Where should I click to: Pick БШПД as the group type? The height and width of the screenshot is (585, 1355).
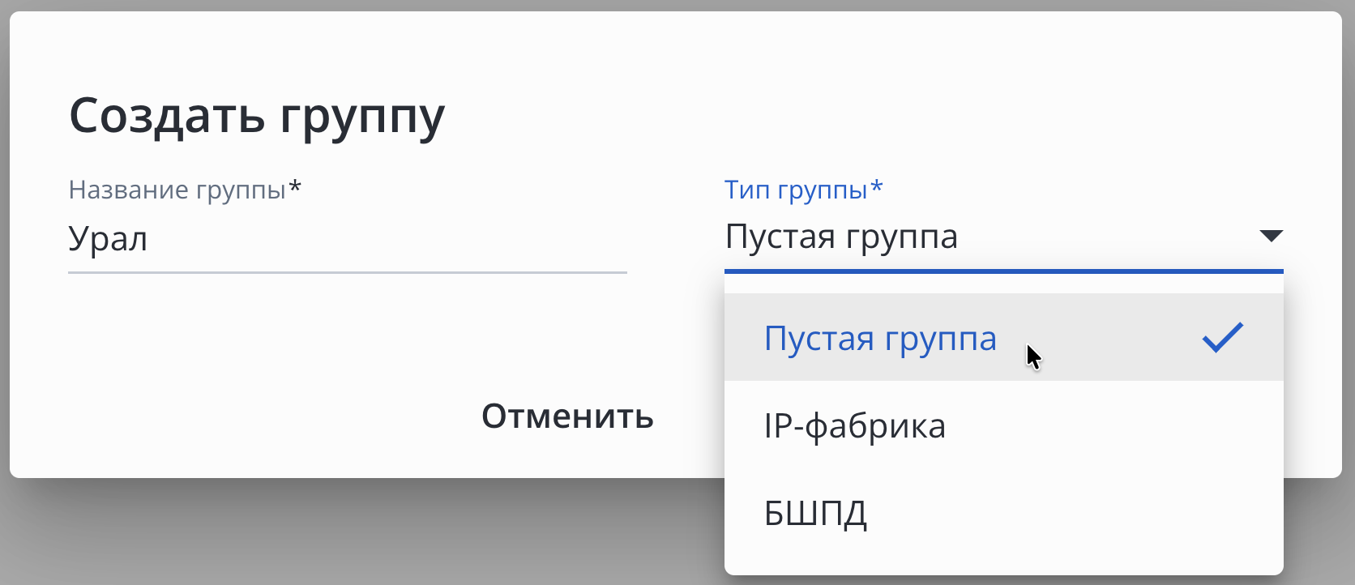[815, 514]
